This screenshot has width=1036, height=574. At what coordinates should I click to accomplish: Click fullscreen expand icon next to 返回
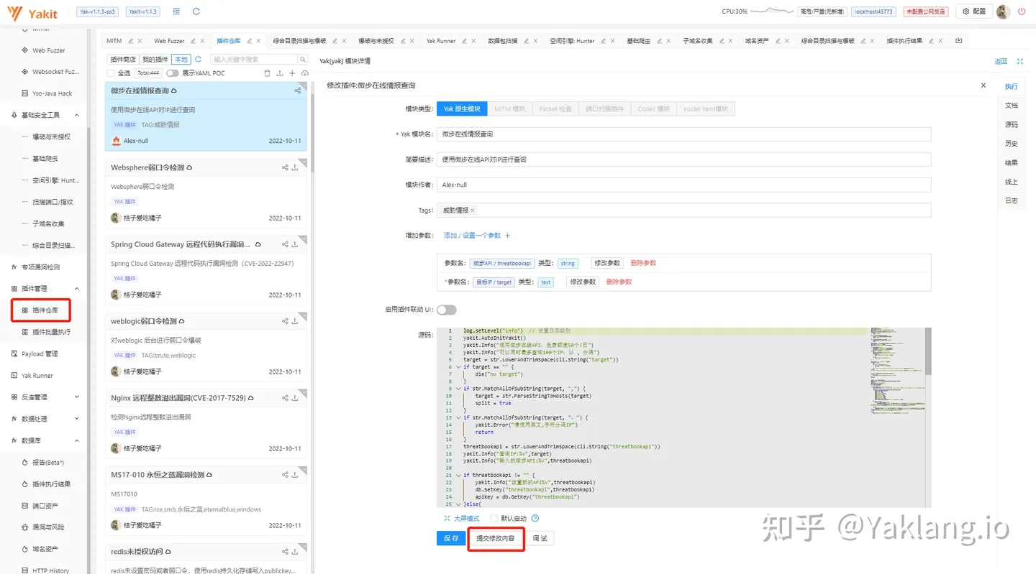tap(1020, 62)
